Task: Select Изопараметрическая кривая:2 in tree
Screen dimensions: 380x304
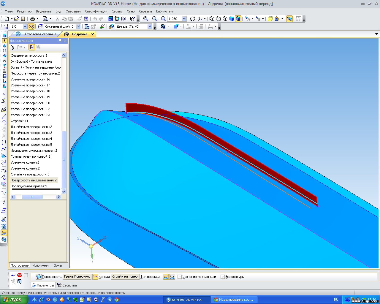Action: coord(34,151)
